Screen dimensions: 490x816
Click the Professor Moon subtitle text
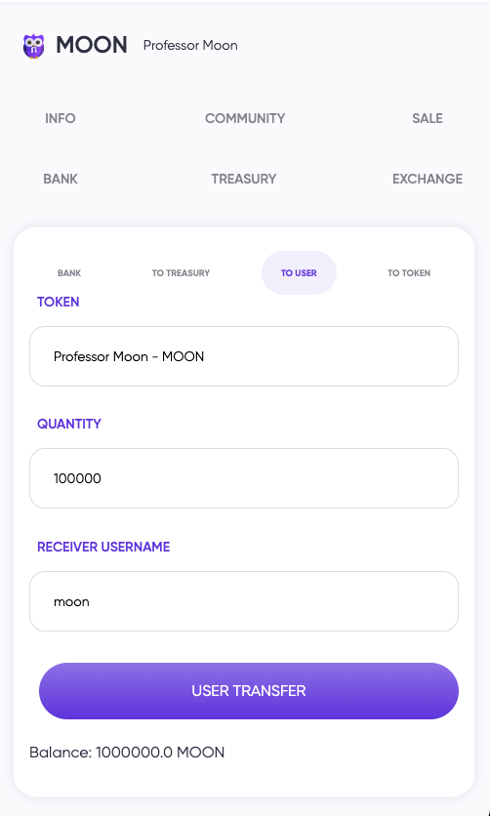(190, 45)
